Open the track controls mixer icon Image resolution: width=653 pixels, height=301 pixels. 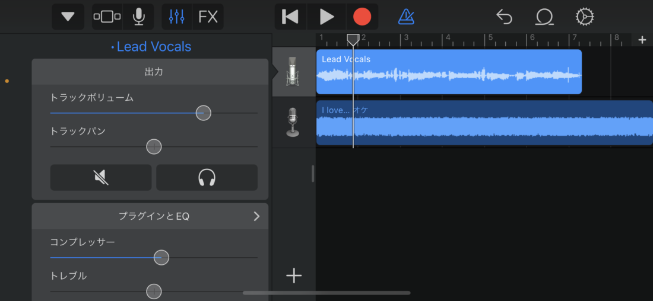(x=176, y=17)
